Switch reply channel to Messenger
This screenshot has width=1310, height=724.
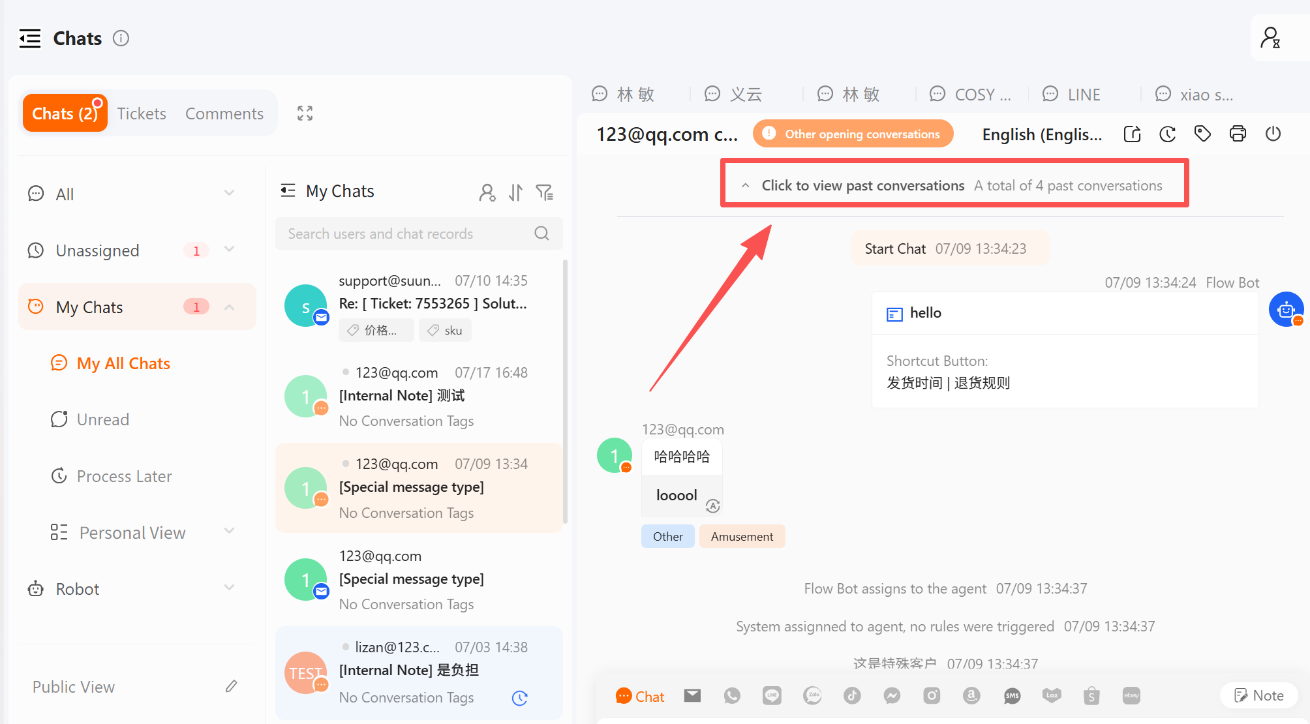(892, 696)
